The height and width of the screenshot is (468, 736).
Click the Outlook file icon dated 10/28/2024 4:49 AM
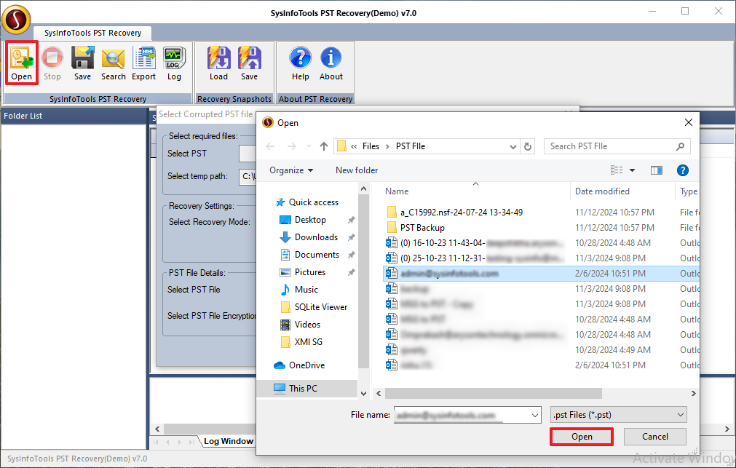[392, 349]
